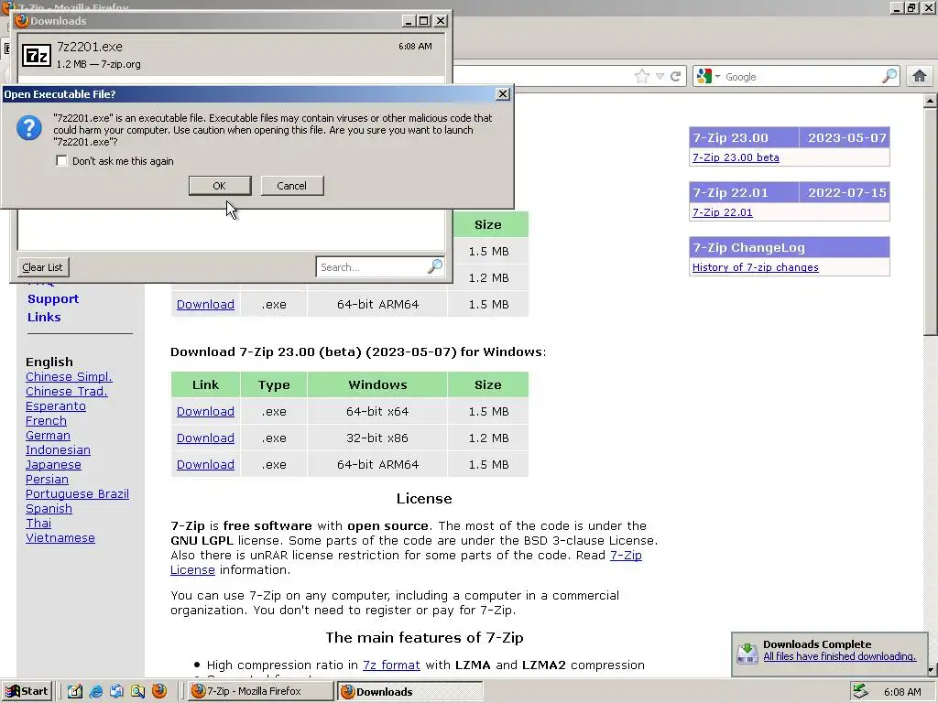Open the address bar history dropdown arrow
The height and width of the screenshot is (703, 938).
tap(660, 77)
